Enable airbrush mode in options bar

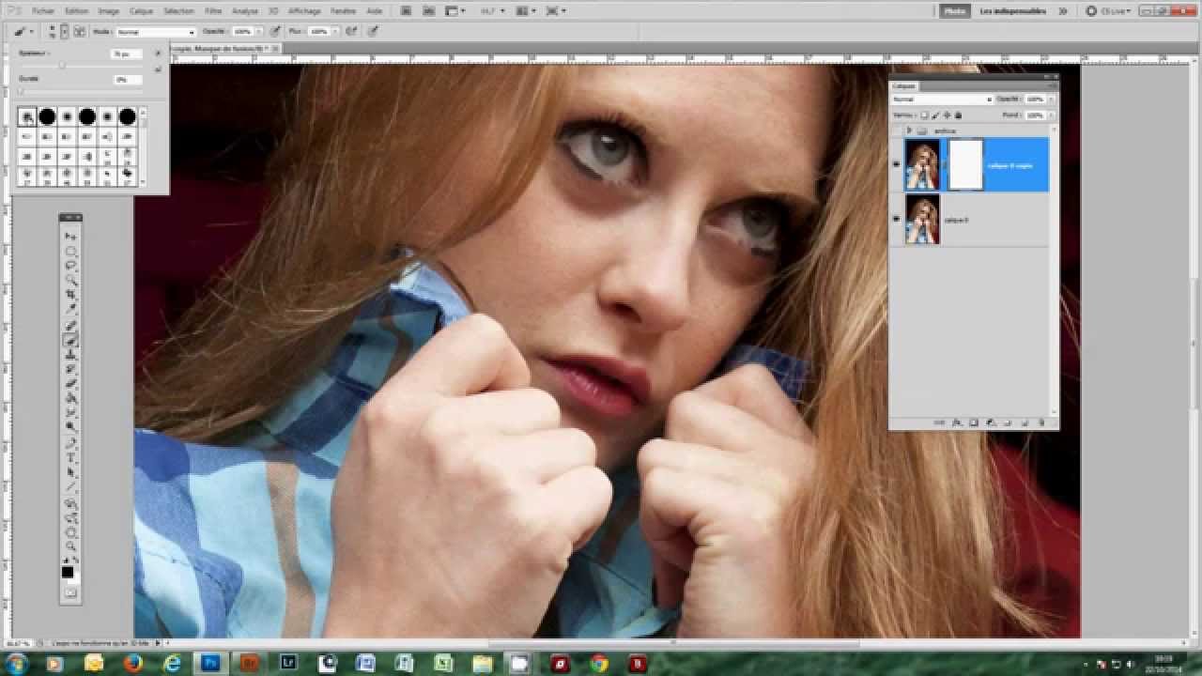point(351,31)
